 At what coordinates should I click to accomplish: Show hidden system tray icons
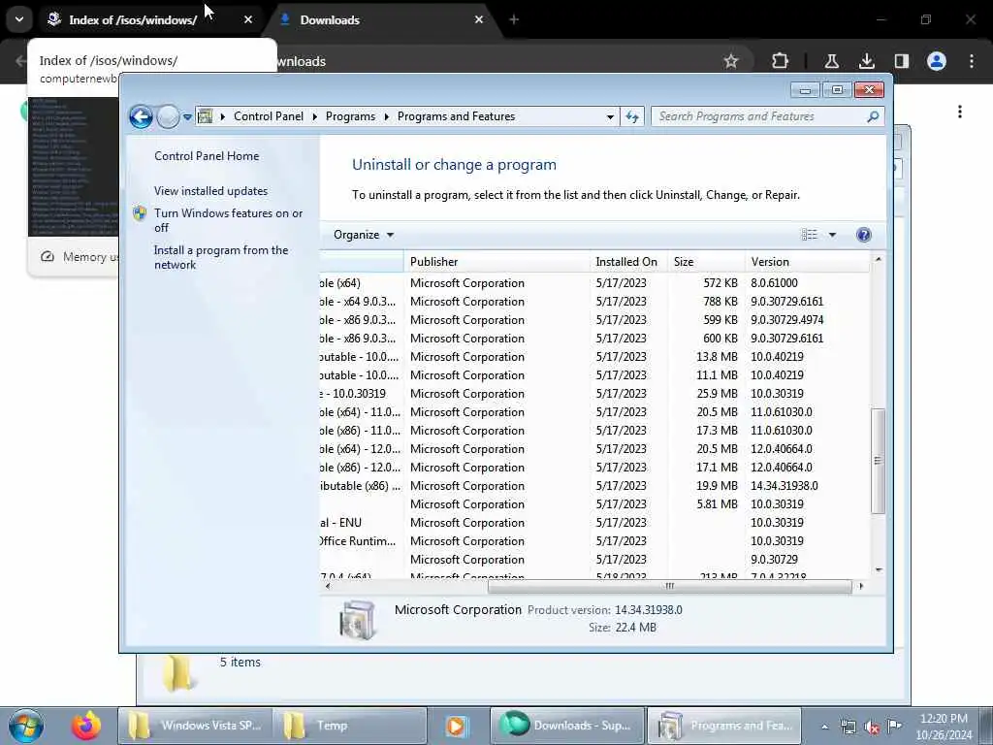coord(824,727)
